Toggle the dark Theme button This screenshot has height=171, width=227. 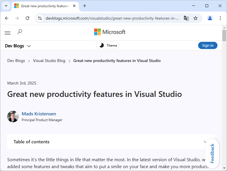coord(108,46)
